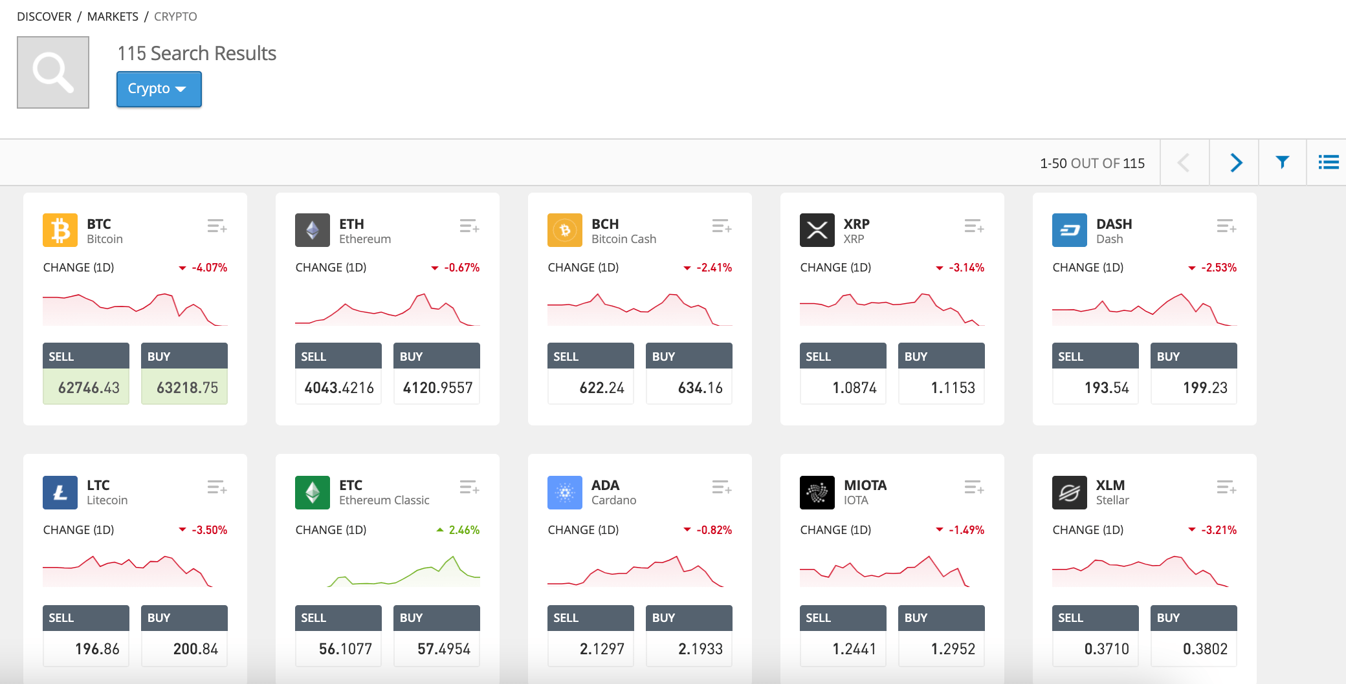Viewport: 1346px width, 684px height.
Task: Click the IOTA MIOTA logo icon
Action: pos(817,493)
